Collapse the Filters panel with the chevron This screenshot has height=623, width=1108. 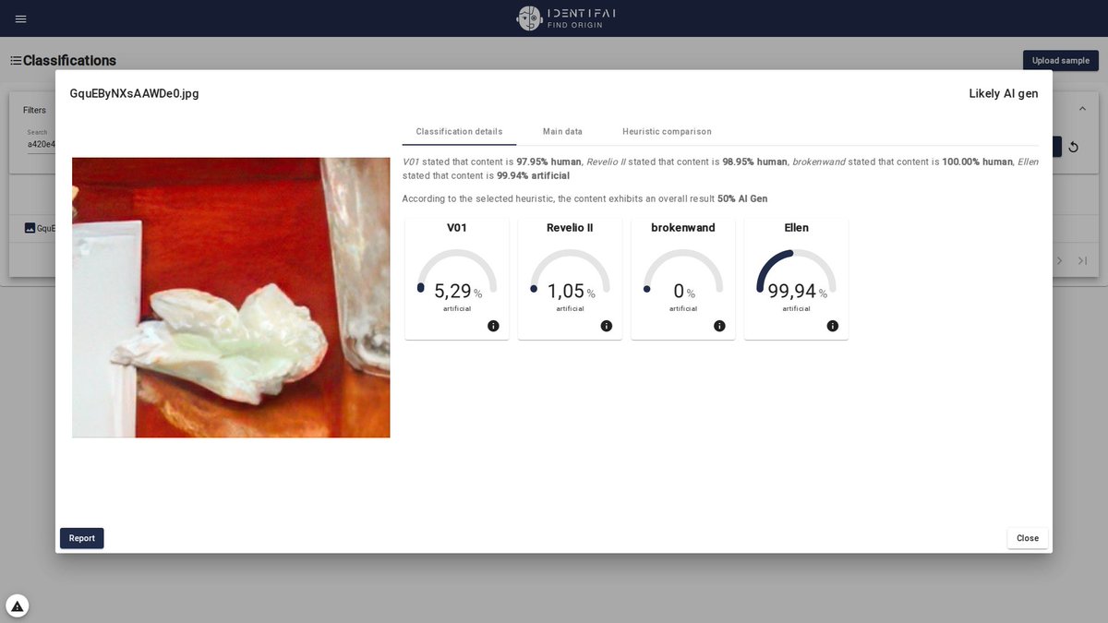(x=1082, y=107)
